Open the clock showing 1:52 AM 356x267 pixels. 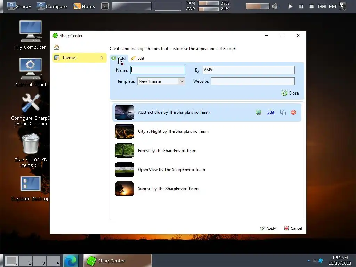click(340, 260)
